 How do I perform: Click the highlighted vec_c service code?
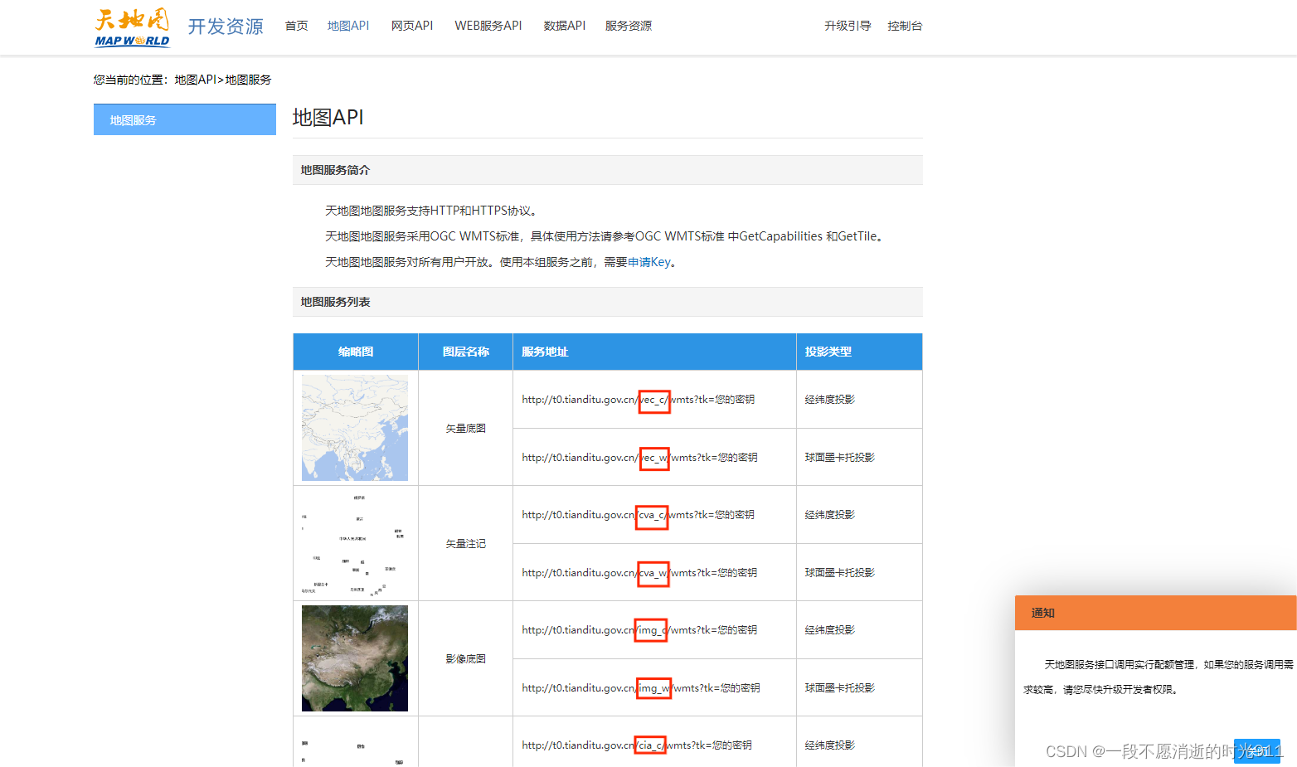(x=654, y=400)
